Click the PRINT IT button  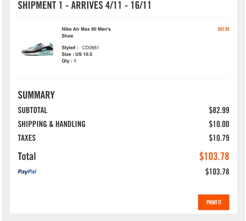(213, 202)
